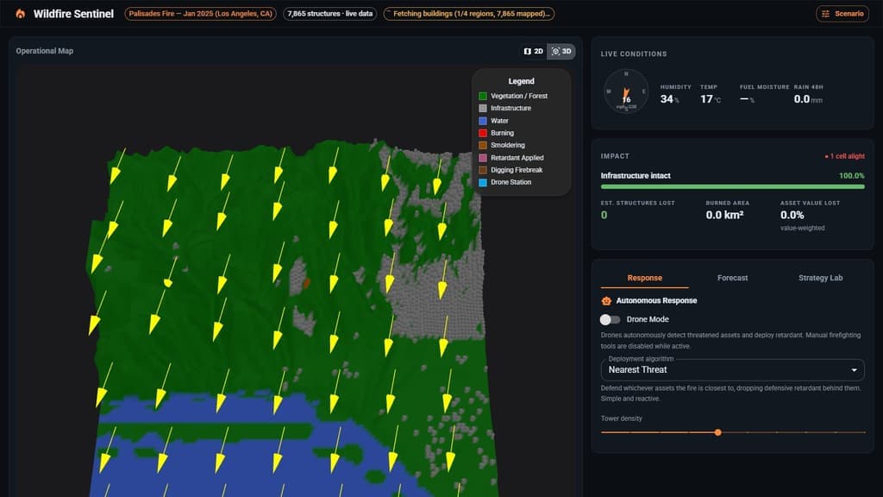The height and width of the screenshot is (497, 883).
Task: Click the Smoldering legend swatch
Action: click(x=483, y=145)
